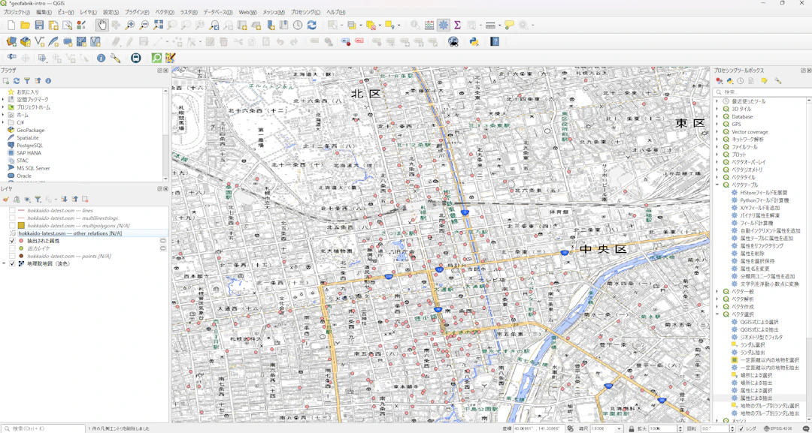Click the Browser panel refresh icon
This screenshot has height=433, width=812.
tap(17, 80)
